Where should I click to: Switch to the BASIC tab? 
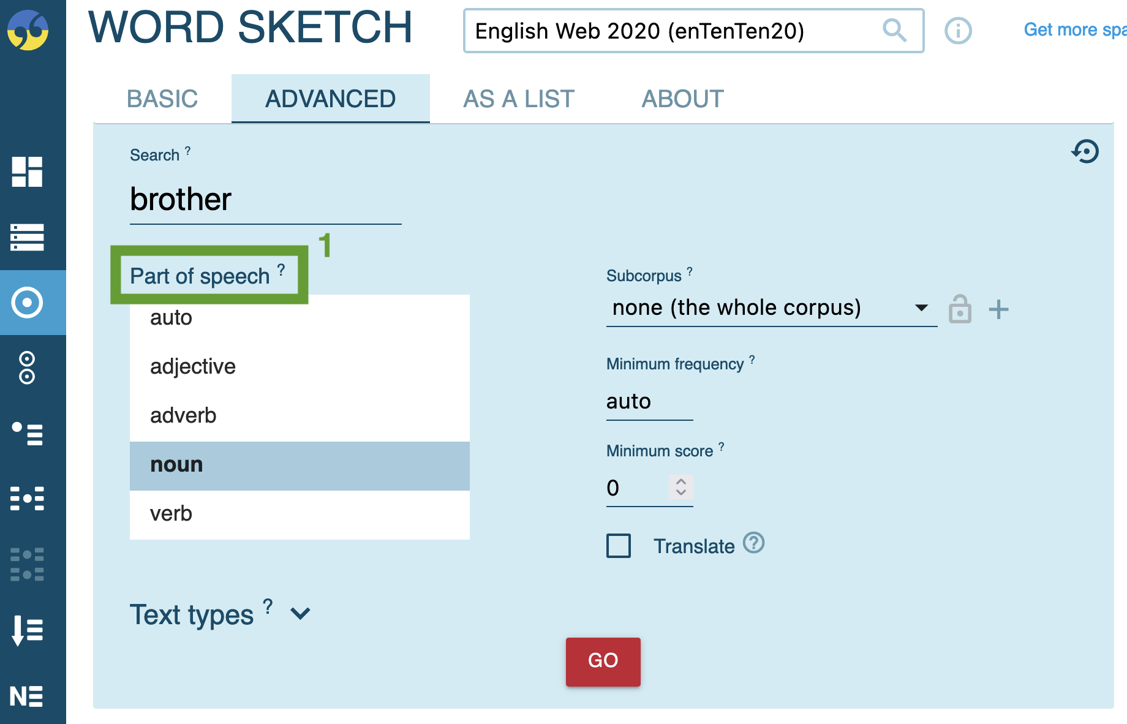(x=162, y=99)
